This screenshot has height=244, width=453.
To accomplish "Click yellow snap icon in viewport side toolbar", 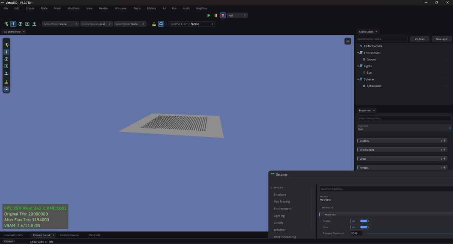I will tap(6, 82).
